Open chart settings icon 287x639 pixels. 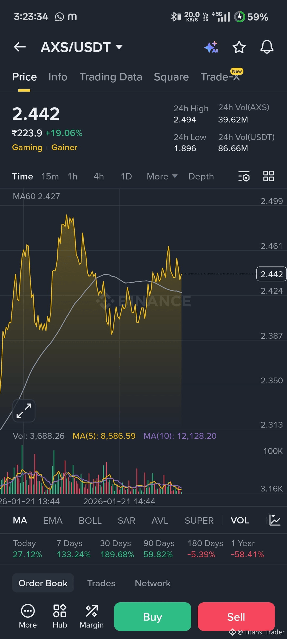click(244, 176)
